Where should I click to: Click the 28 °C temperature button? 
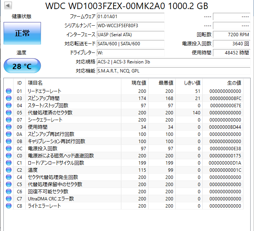(22, 66)
